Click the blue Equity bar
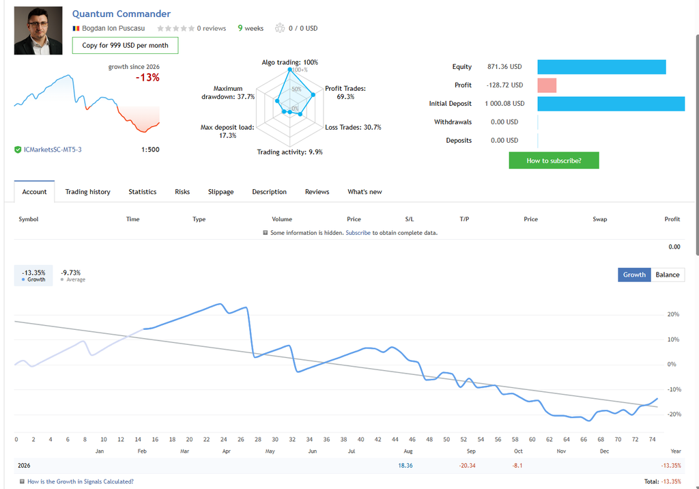This screenshot has width=699, height=489. coord(601,67)
